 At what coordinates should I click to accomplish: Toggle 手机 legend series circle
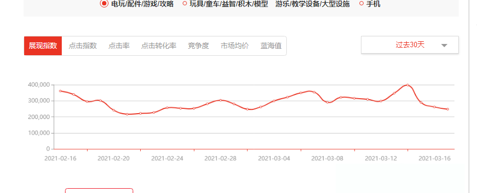362,4
